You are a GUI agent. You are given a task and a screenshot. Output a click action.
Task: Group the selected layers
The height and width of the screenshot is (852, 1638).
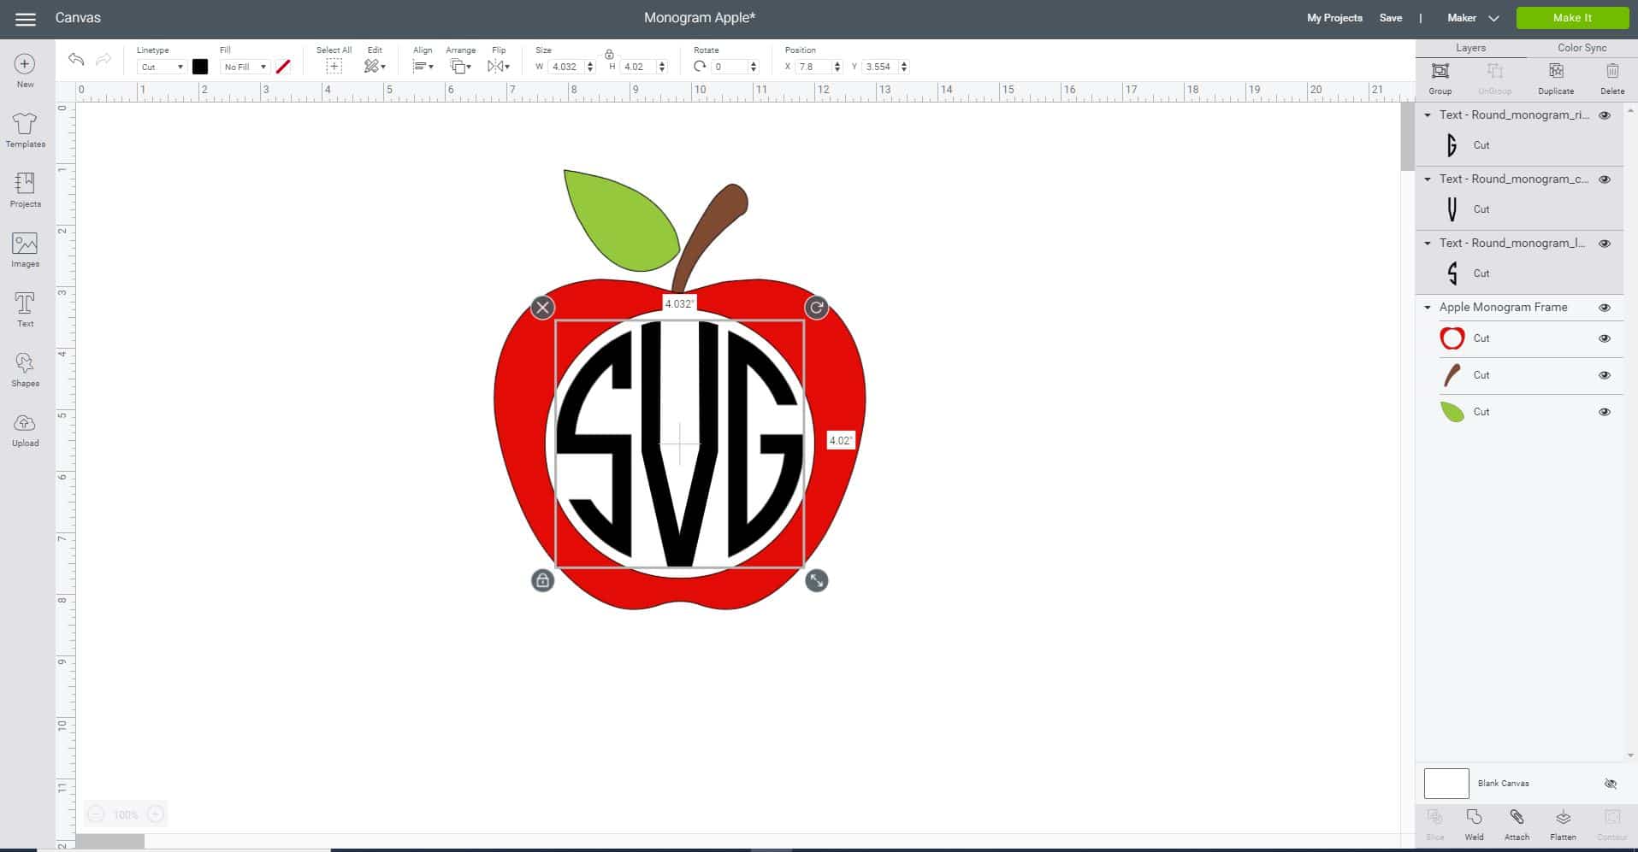point(1440,78)
